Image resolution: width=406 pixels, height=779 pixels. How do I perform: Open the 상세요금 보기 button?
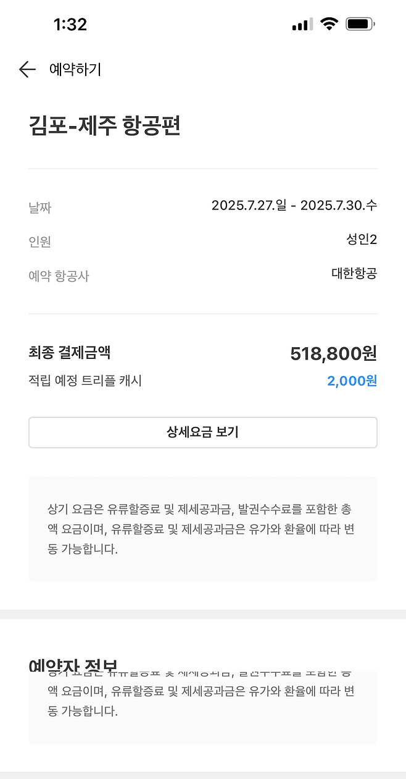pos(202,432)
